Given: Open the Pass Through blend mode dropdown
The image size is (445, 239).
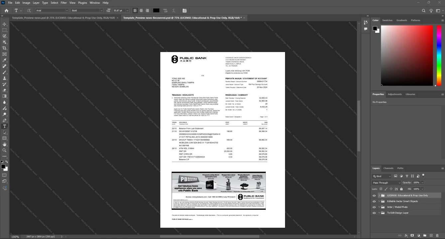Looking at the screenshot, I should coord(386,183).
